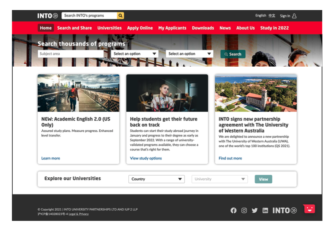Click Help students get their future heading

tap(164, 122)
